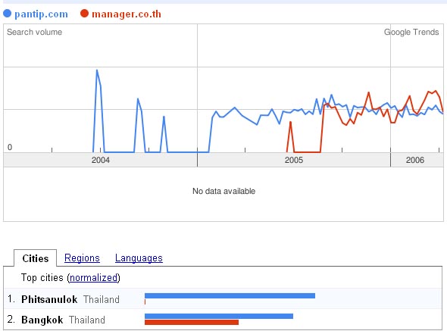Viewport: 447px width, 331px height.
Task: Click the red Bangkok bar
Action: coord(192,322)
